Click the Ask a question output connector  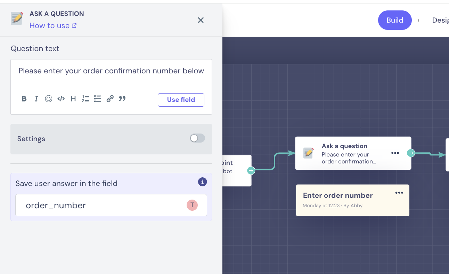click(411, 153)
